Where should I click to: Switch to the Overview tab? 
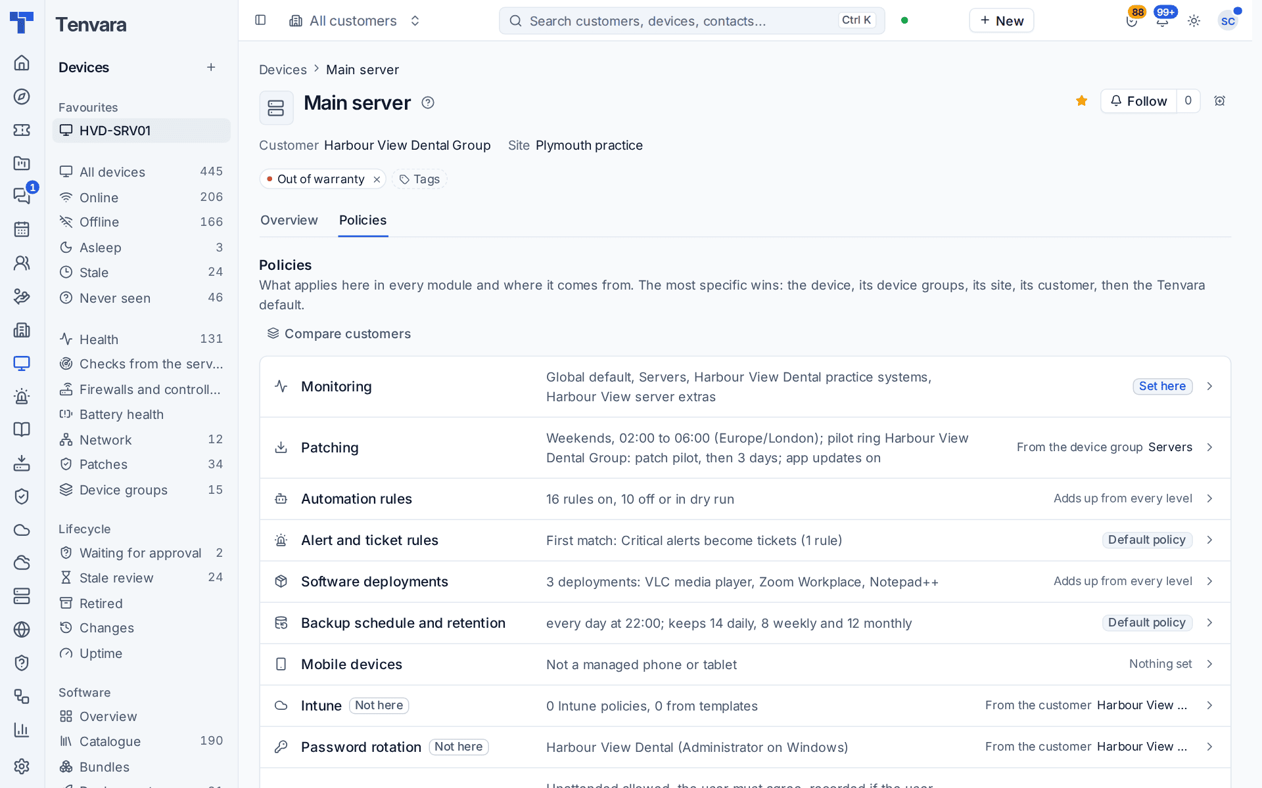pyautogui.click(x=289, y=220)
